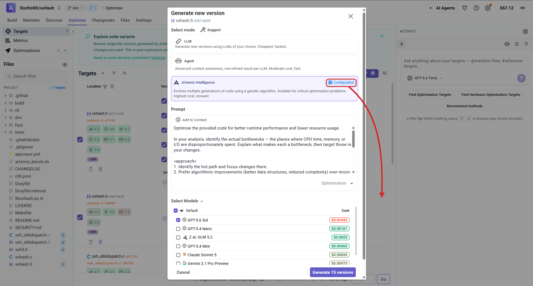This screenshot has width=533, height=286.
Task: Add a new target with plus button
Action: tap(103, 73)
